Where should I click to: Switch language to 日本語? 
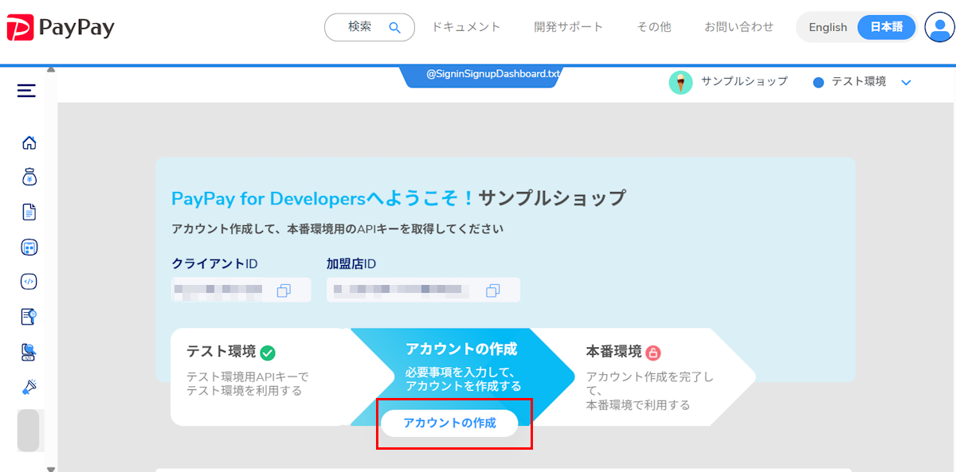[x=886, y=27]
